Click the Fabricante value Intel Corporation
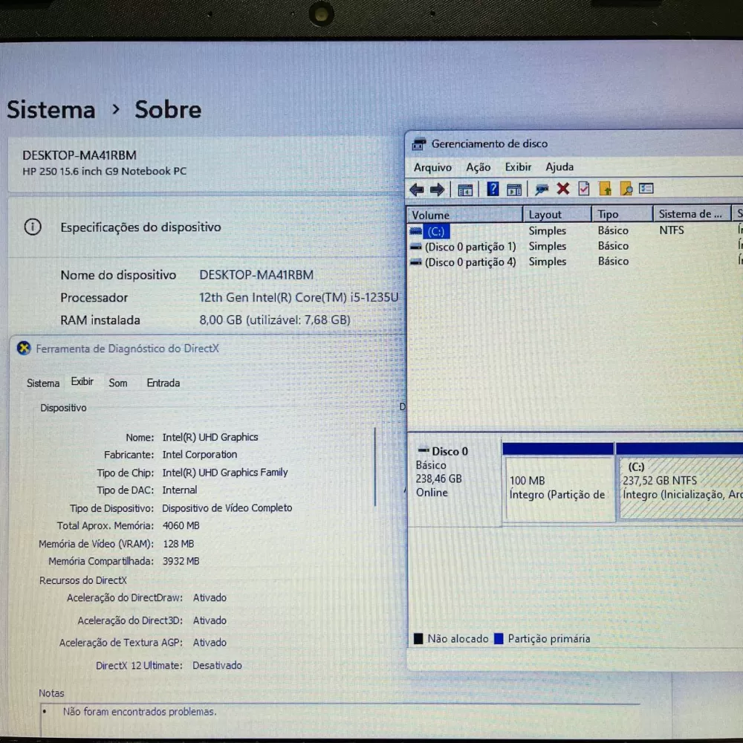The height and width of the screenshot is (743, 743). 199,455
